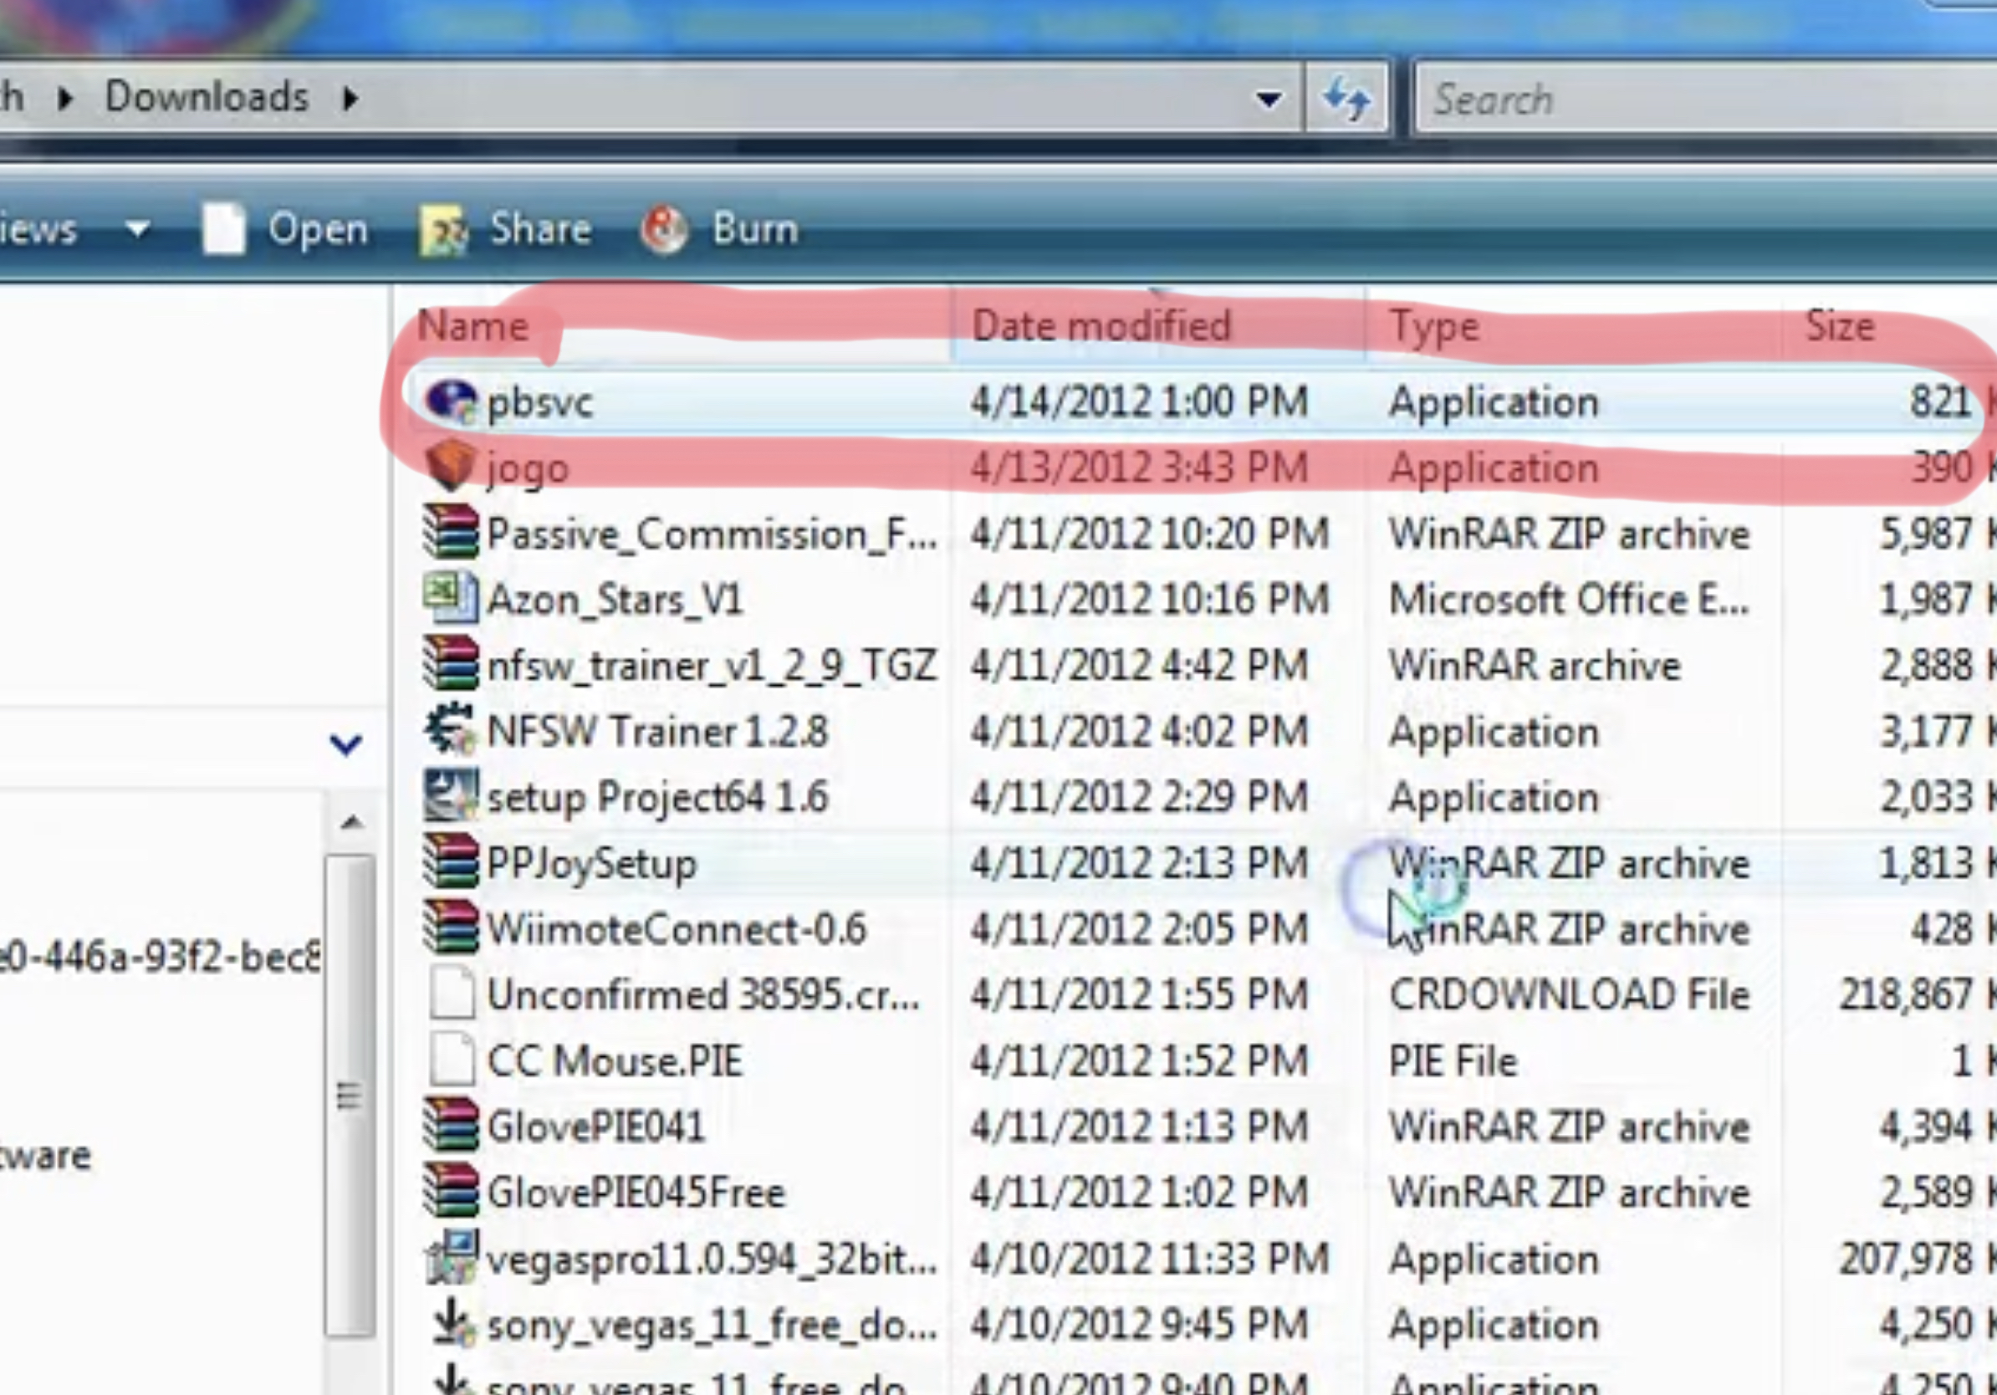Click the PPJoySetup archive icon
The height and width of the screenshot is (1395, 1997).
(x=451, y=861)
